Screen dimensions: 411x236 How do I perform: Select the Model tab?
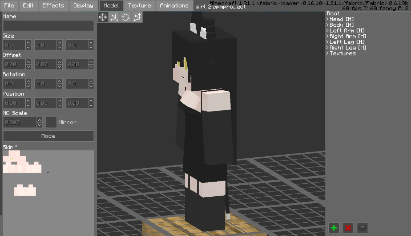pyautogui.click(x=111, y=5)
